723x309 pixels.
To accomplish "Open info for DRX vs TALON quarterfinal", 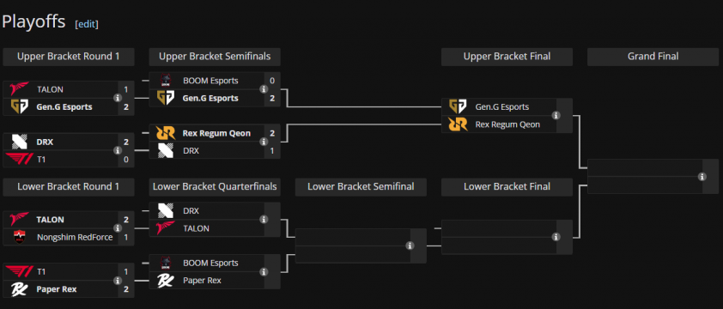I will pos(264,220).
